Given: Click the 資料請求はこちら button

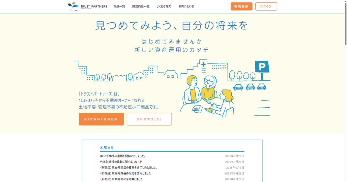Looking at the screenshot, I should click(149, 119).
